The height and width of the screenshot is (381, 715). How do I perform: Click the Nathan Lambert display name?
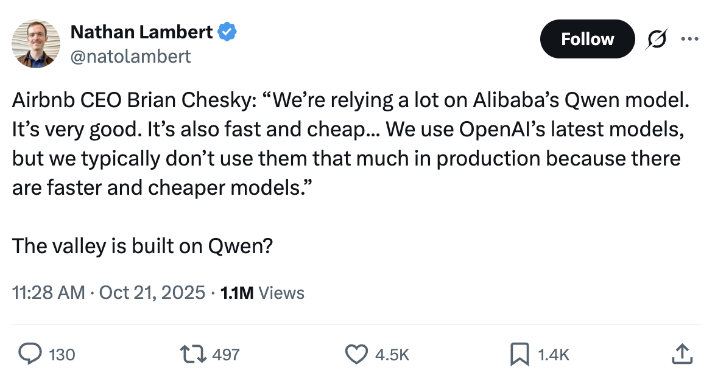[x=141, y=32]
